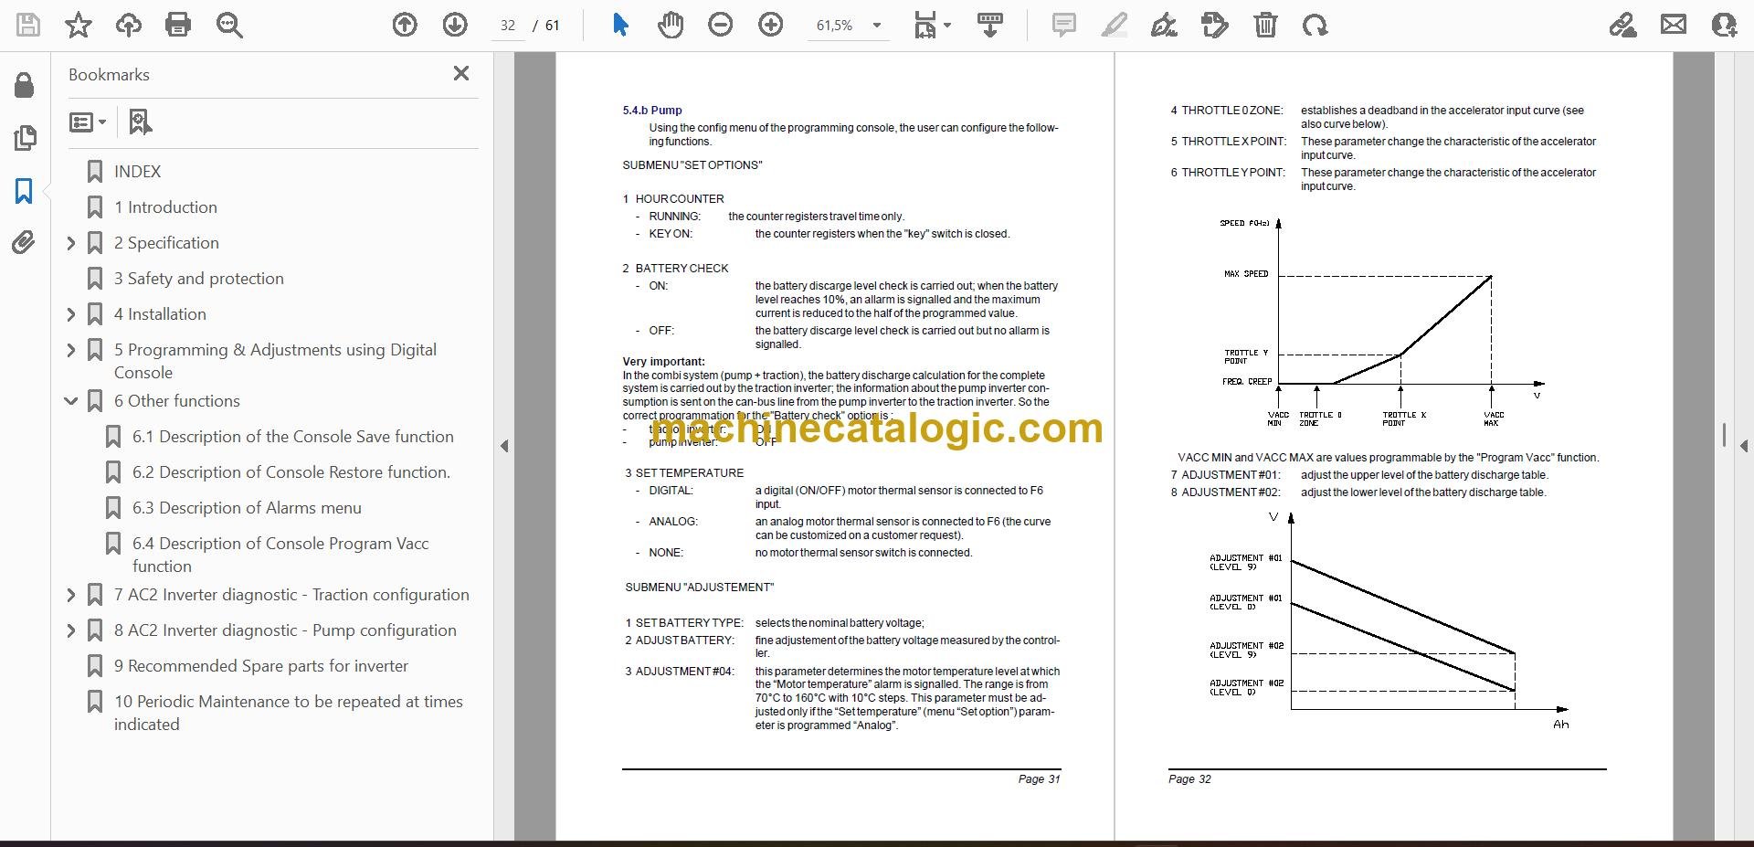Click the Save file icon

(x=28, y=25)
